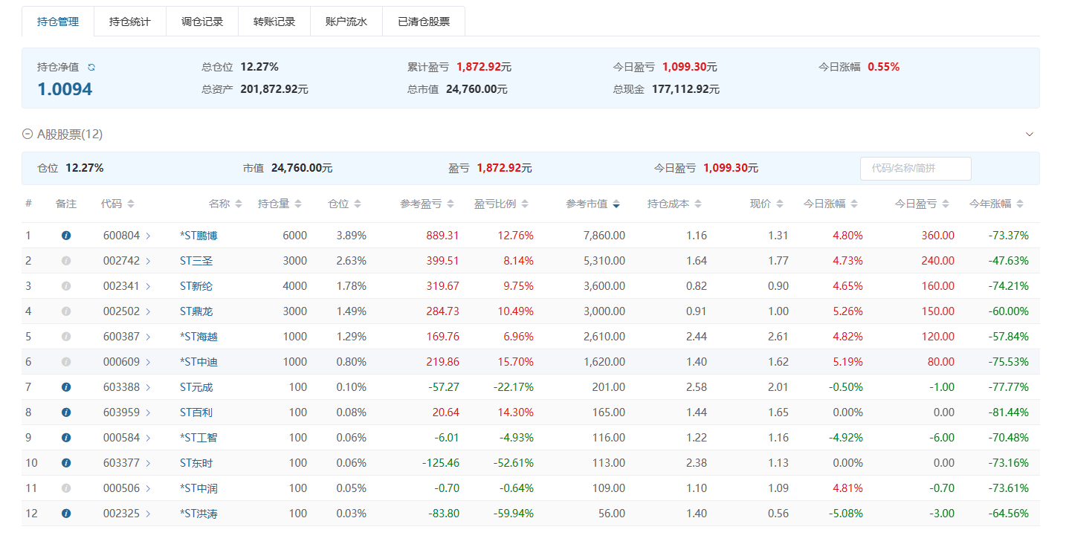The width and height of the screenshot is (1072, 547).
Task: Toggle the chevron at the section's right edge
Action: [1029, 135]
